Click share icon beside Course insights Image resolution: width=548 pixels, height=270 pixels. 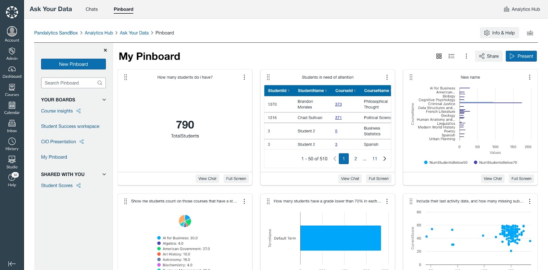pyautogui.click(x=78, y=111)
